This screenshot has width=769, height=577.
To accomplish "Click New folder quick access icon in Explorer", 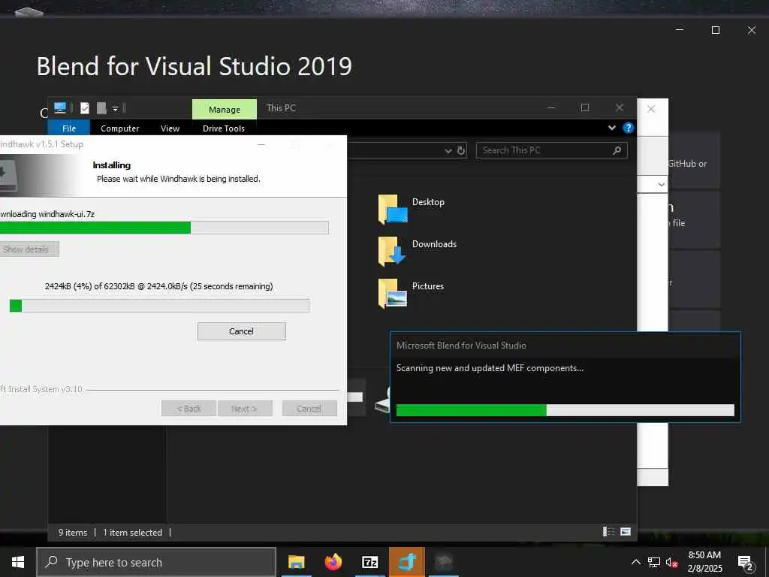I will [x=101, y=108].
